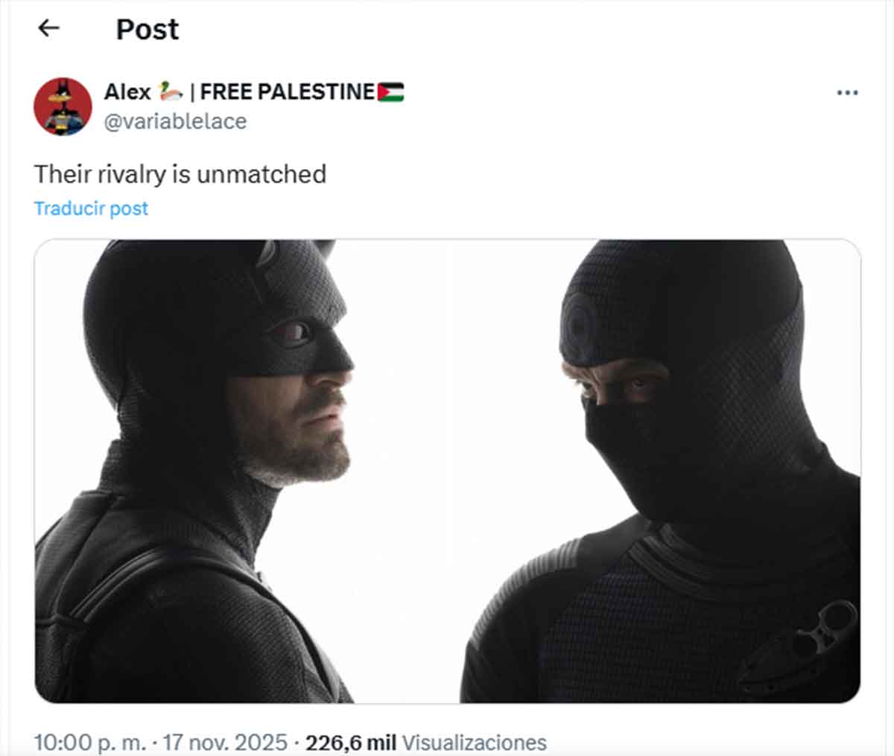Select the tweet text Their rivalry is unmatched
Viewport: 894px width, 756px height.
click(180, 174)
